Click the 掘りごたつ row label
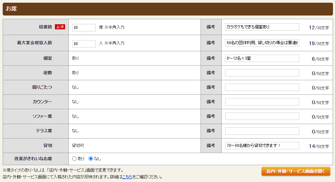The height and width of the screenshot is (182, 335). [42, 87]
